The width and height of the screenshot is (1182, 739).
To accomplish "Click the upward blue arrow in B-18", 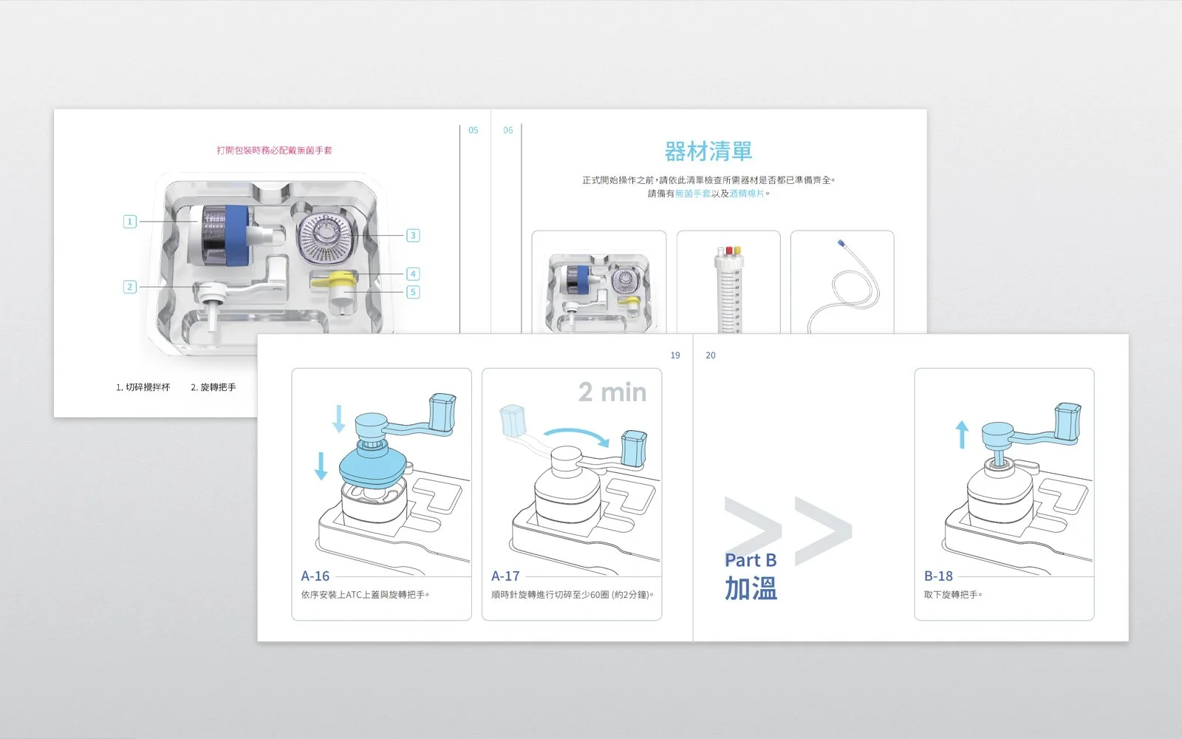I will coord(961,435).
